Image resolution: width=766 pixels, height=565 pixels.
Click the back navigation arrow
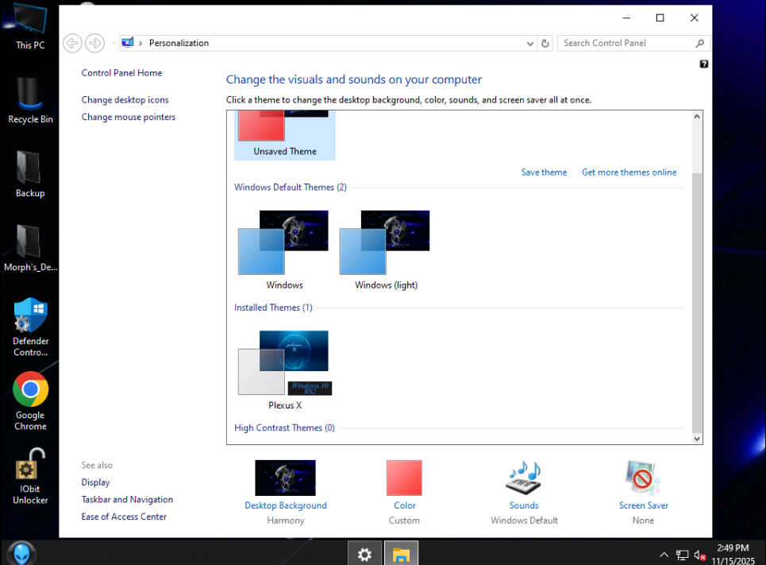(72, 43)
